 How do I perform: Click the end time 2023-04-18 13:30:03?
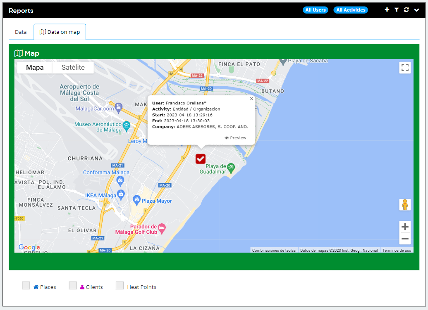[x=187, y=121]
